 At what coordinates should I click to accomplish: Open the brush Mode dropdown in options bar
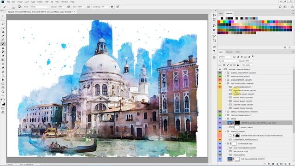click(x=39, y=7)
